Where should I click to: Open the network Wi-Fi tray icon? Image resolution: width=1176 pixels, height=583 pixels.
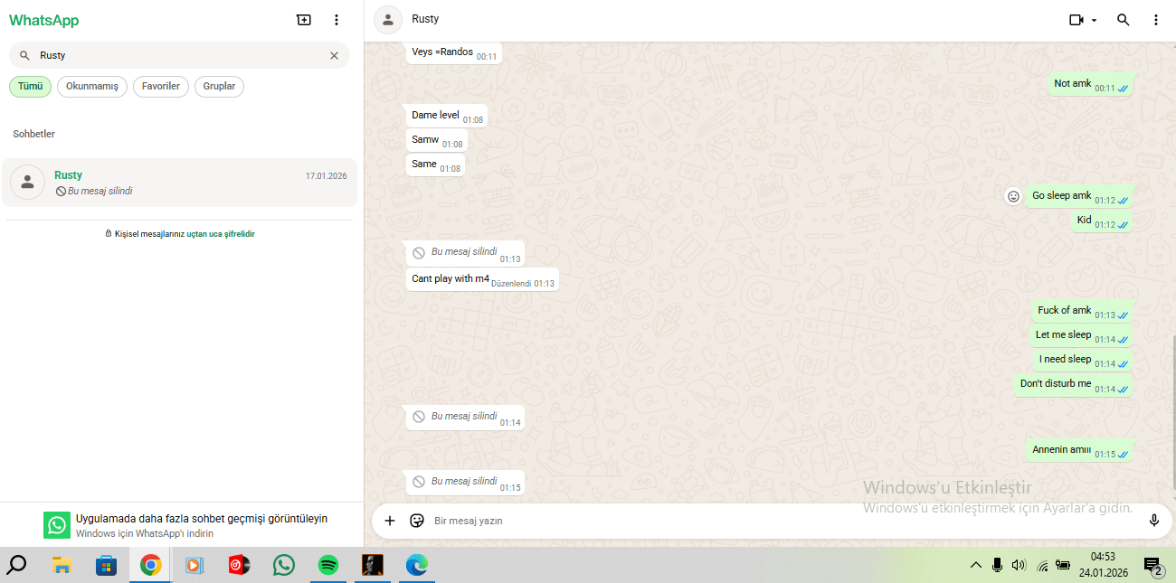(x=1042, y=567)
